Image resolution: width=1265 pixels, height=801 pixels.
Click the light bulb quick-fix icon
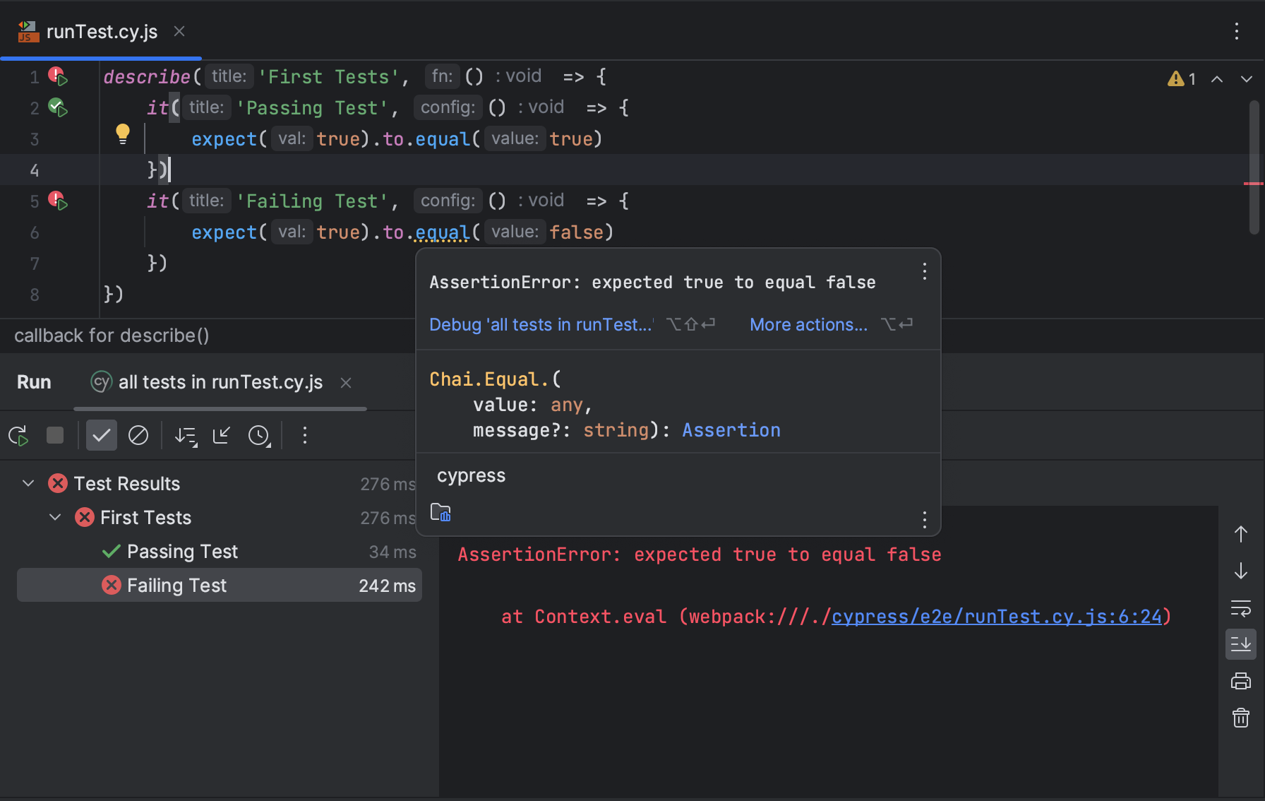point(123,133)
